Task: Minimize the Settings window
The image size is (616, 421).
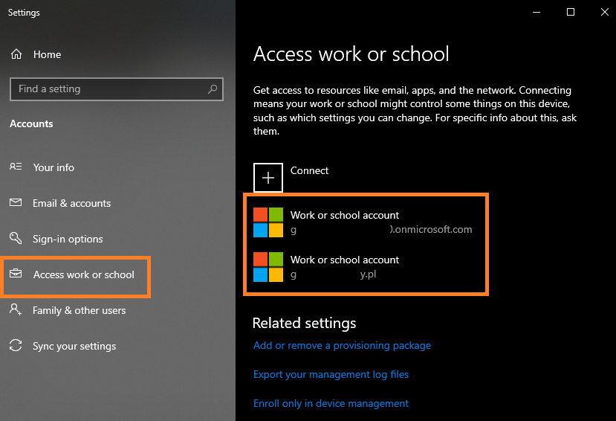Action: pos(536,12)
